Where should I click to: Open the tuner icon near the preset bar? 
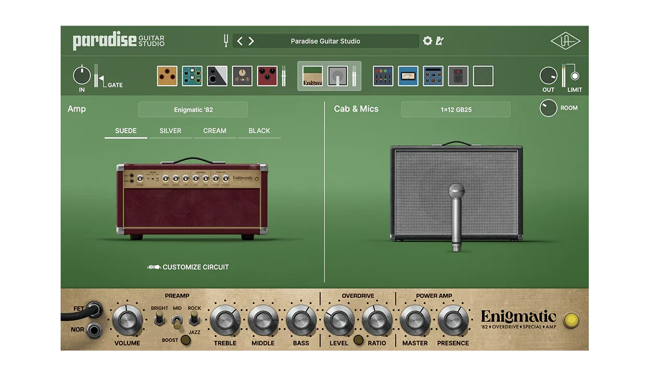click(225, 40)
